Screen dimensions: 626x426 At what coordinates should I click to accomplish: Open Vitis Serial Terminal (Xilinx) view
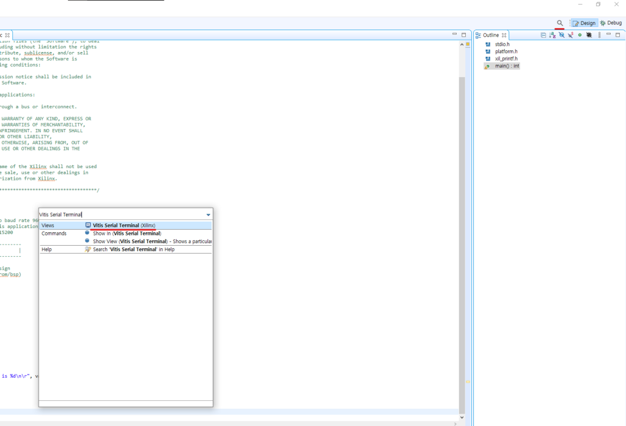(124, 226)
